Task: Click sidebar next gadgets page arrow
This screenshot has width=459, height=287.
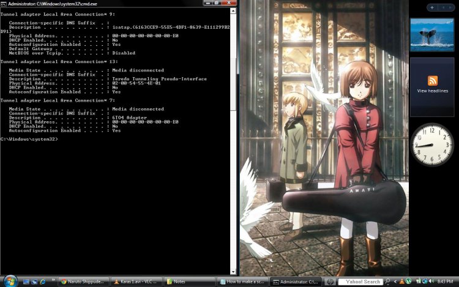Action: [x=450, y=7]
